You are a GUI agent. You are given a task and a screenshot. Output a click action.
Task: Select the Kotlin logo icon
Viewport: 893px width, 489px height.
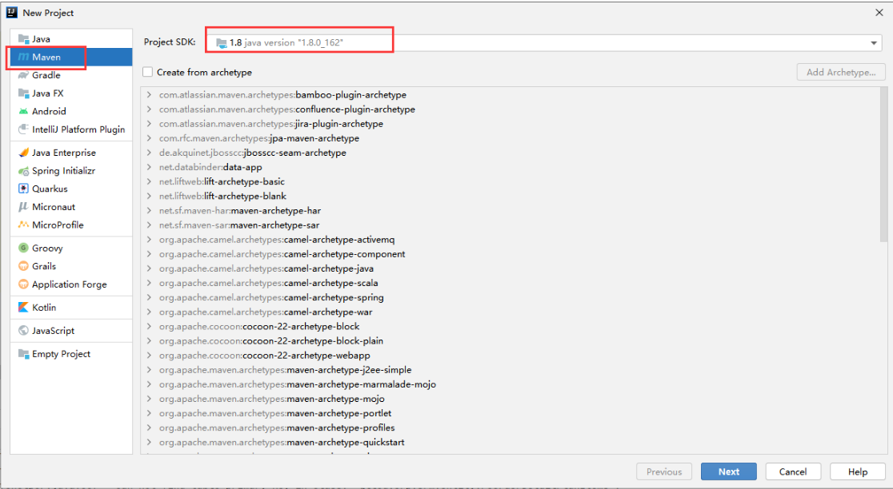point(23,307)
